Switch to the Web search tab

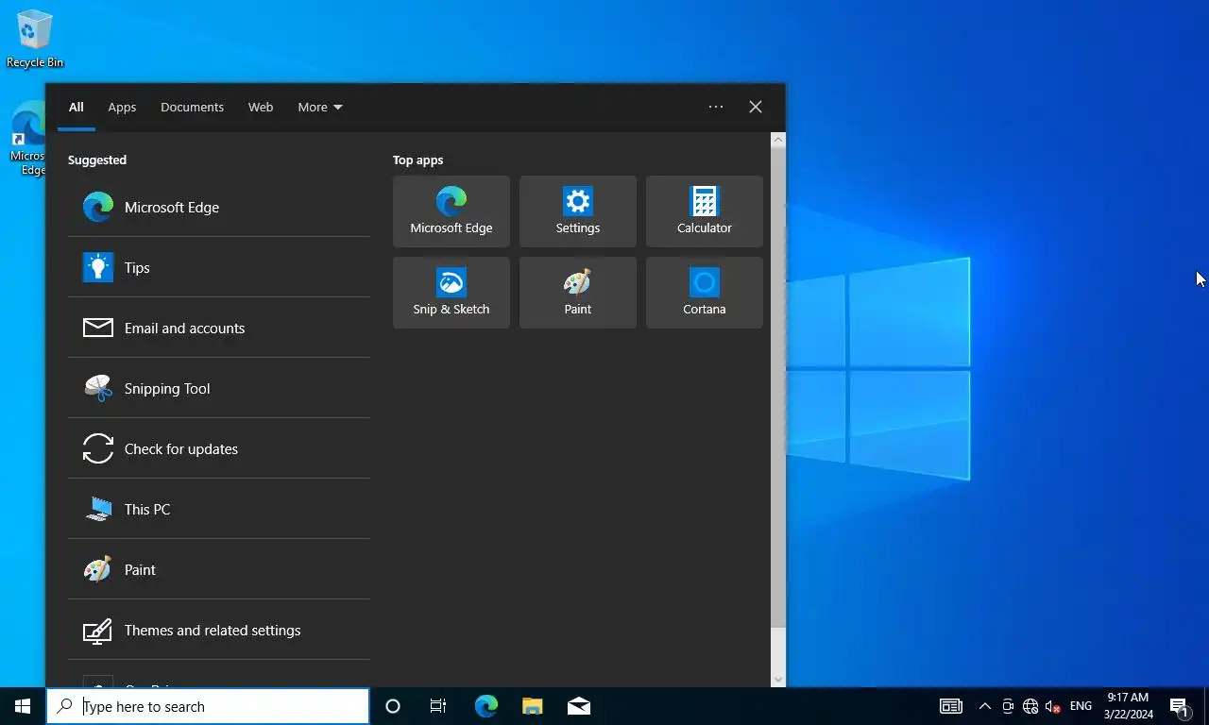[x=261, y=107]
